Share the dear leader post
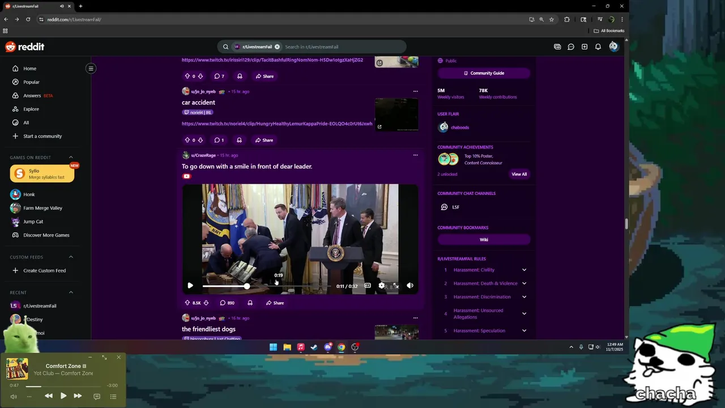 pos(275,303)
